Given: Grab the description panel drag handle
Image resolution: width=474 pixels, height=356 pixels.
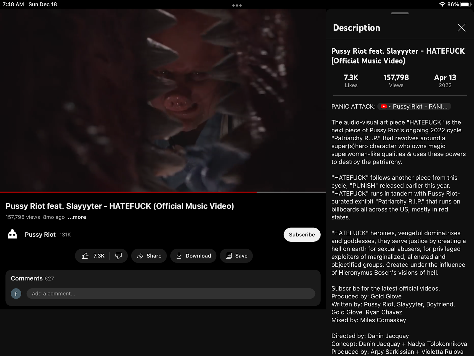Looking at the screenshot, I should click(400, 13).
